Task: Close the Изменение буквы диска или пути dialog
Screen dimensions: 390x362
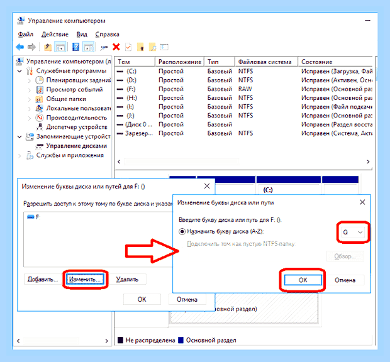Action: click(x=362, y=202)
